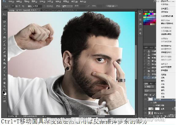Select the Clone Stamp tool
181x125 pixels.
4,45
